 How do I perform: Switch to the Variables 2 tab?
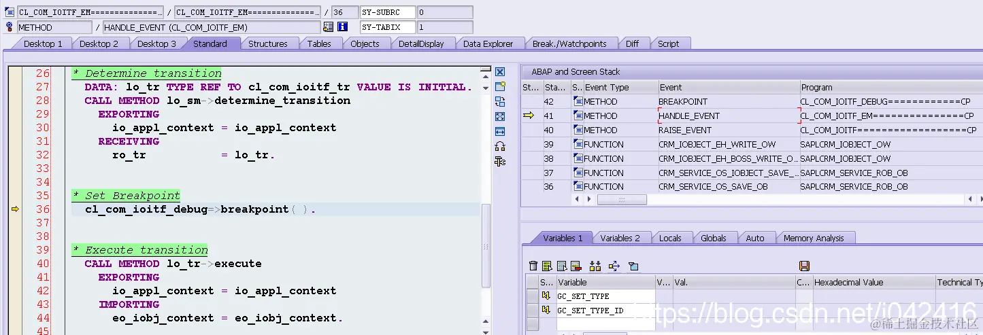coord(620,238)
